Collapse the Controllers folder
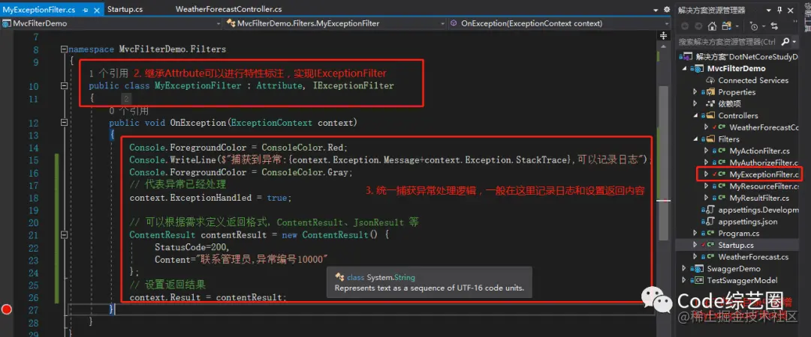Image resolution: width=811 pixels, height=337 pixels. tap(695, 115)
